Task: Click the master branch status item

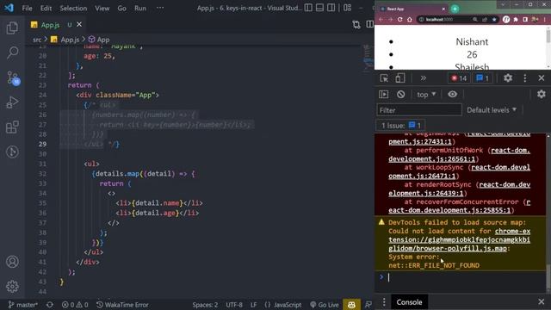Action: click(x=23, y=305)
